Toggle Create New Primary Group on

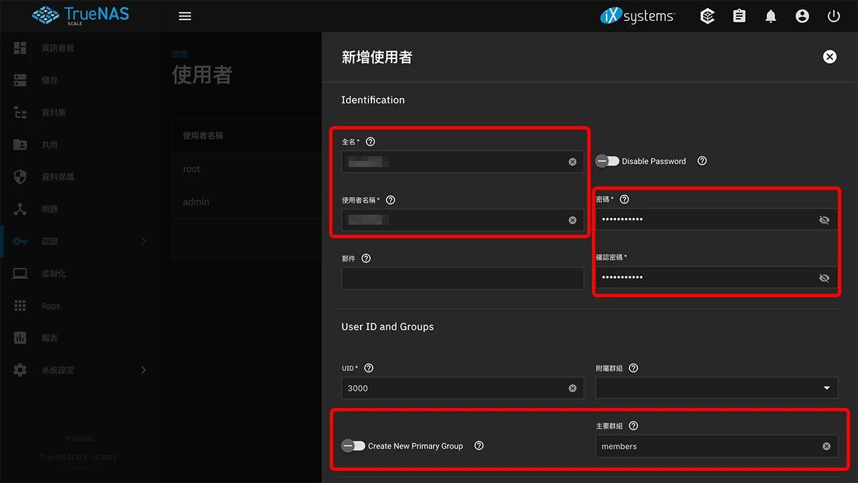(354, 445)
